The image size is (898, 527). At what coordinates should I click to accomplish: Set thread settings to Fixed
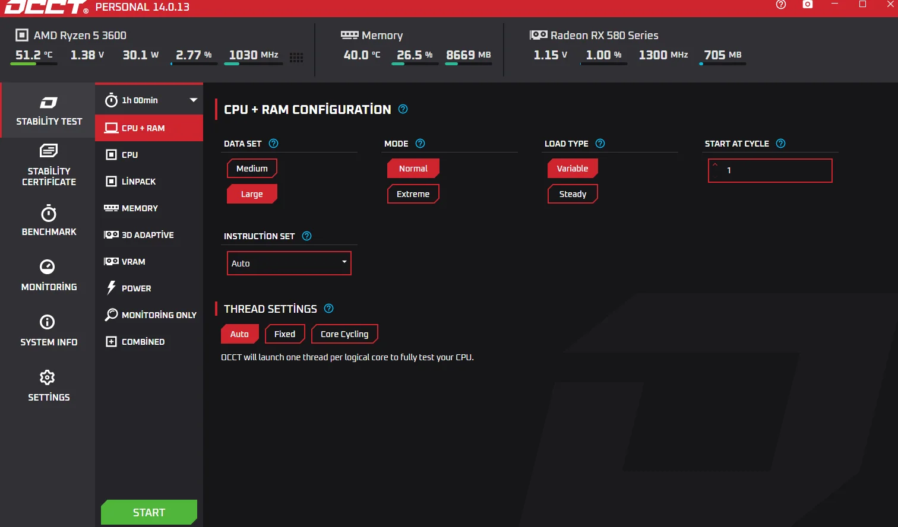point(285,334)
